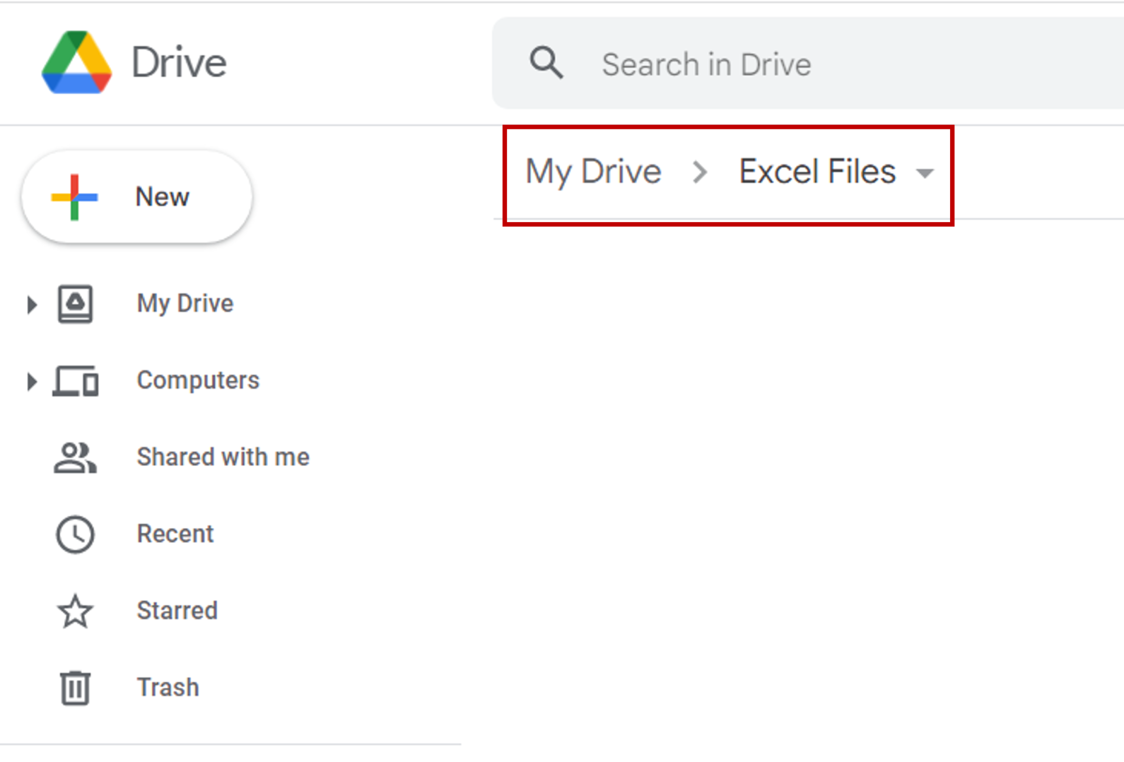Click the My Drive sidebar icon
Screen dimensions: 1124x762
pyautogui.click(x=75, y=304)
